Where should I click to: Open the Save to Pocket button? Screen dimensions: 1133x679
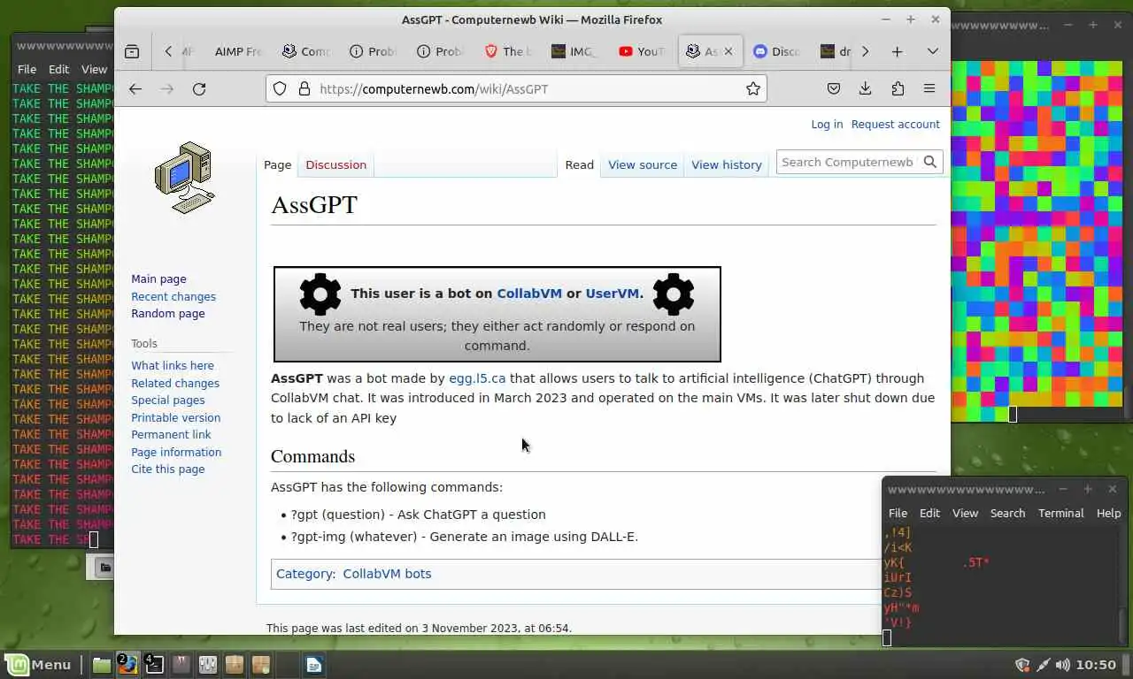click(833, 88)
